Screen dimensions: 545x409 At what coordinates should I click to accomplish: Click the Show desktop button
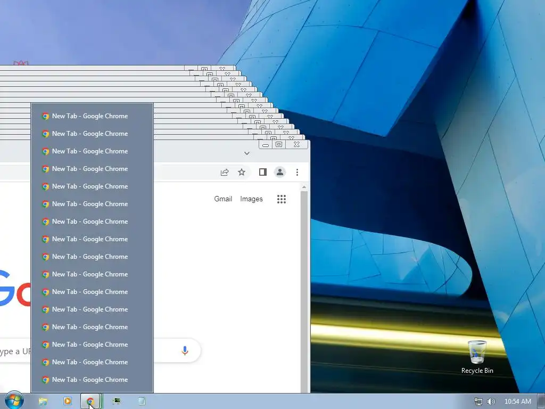541,402
